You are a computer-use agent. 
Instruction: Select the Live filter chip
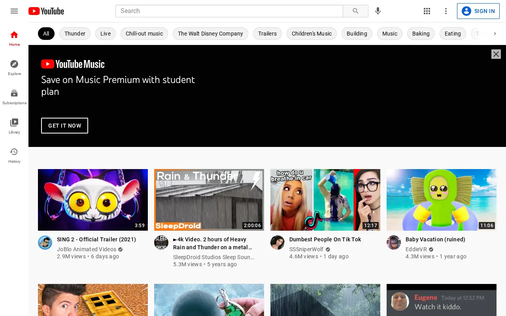pyautogui.click(x=106, y=34)
